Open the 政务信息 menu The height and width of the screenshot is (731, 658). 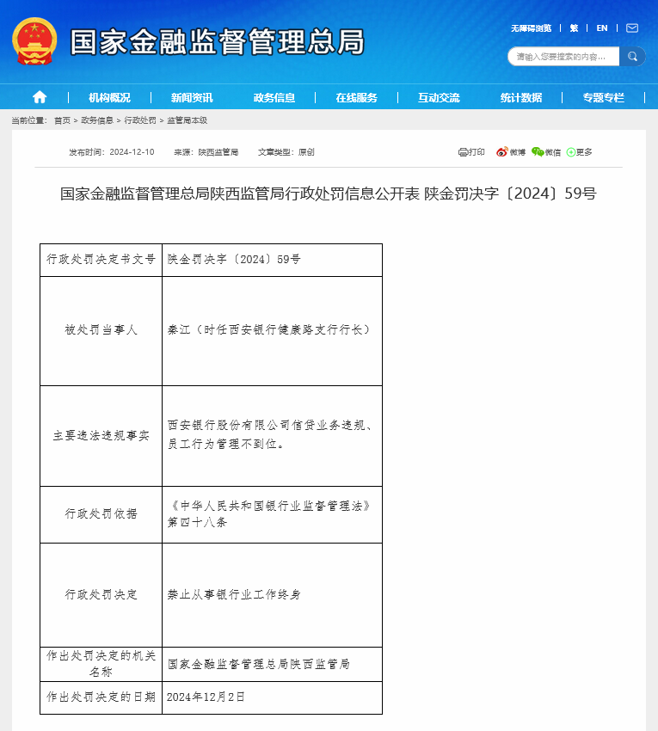pos(274,97)
